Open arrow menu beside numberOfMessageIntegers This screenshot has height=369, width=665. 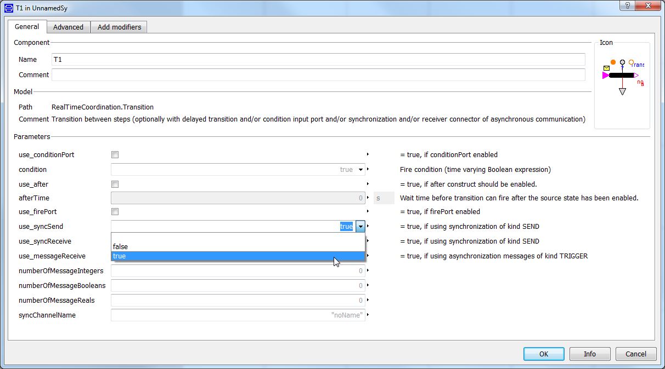(x=368, y=270)
